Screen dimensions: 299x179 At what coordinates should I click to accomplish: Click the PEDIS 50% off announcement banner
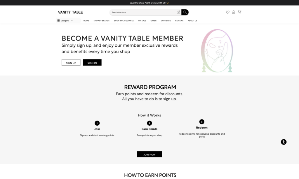pyautogui.click(x=149, y=3)
